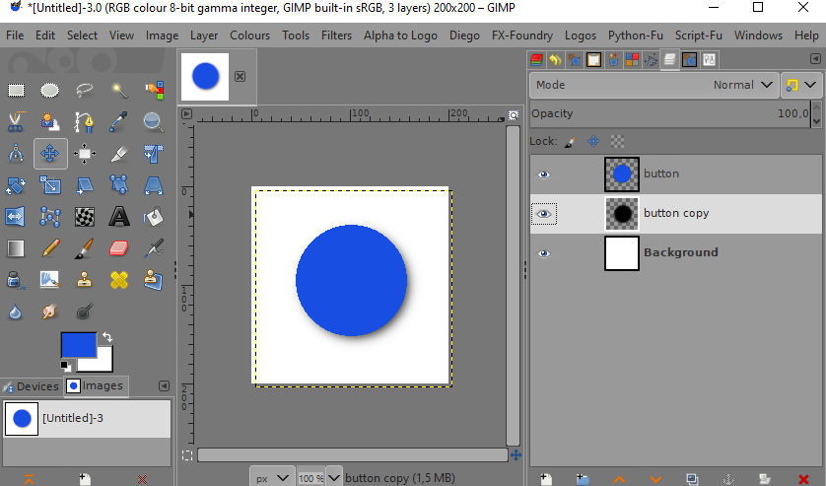Viewport: 826px width, 486px height.
Task: Toggle the lock alpha channel button
Action: 617,141
